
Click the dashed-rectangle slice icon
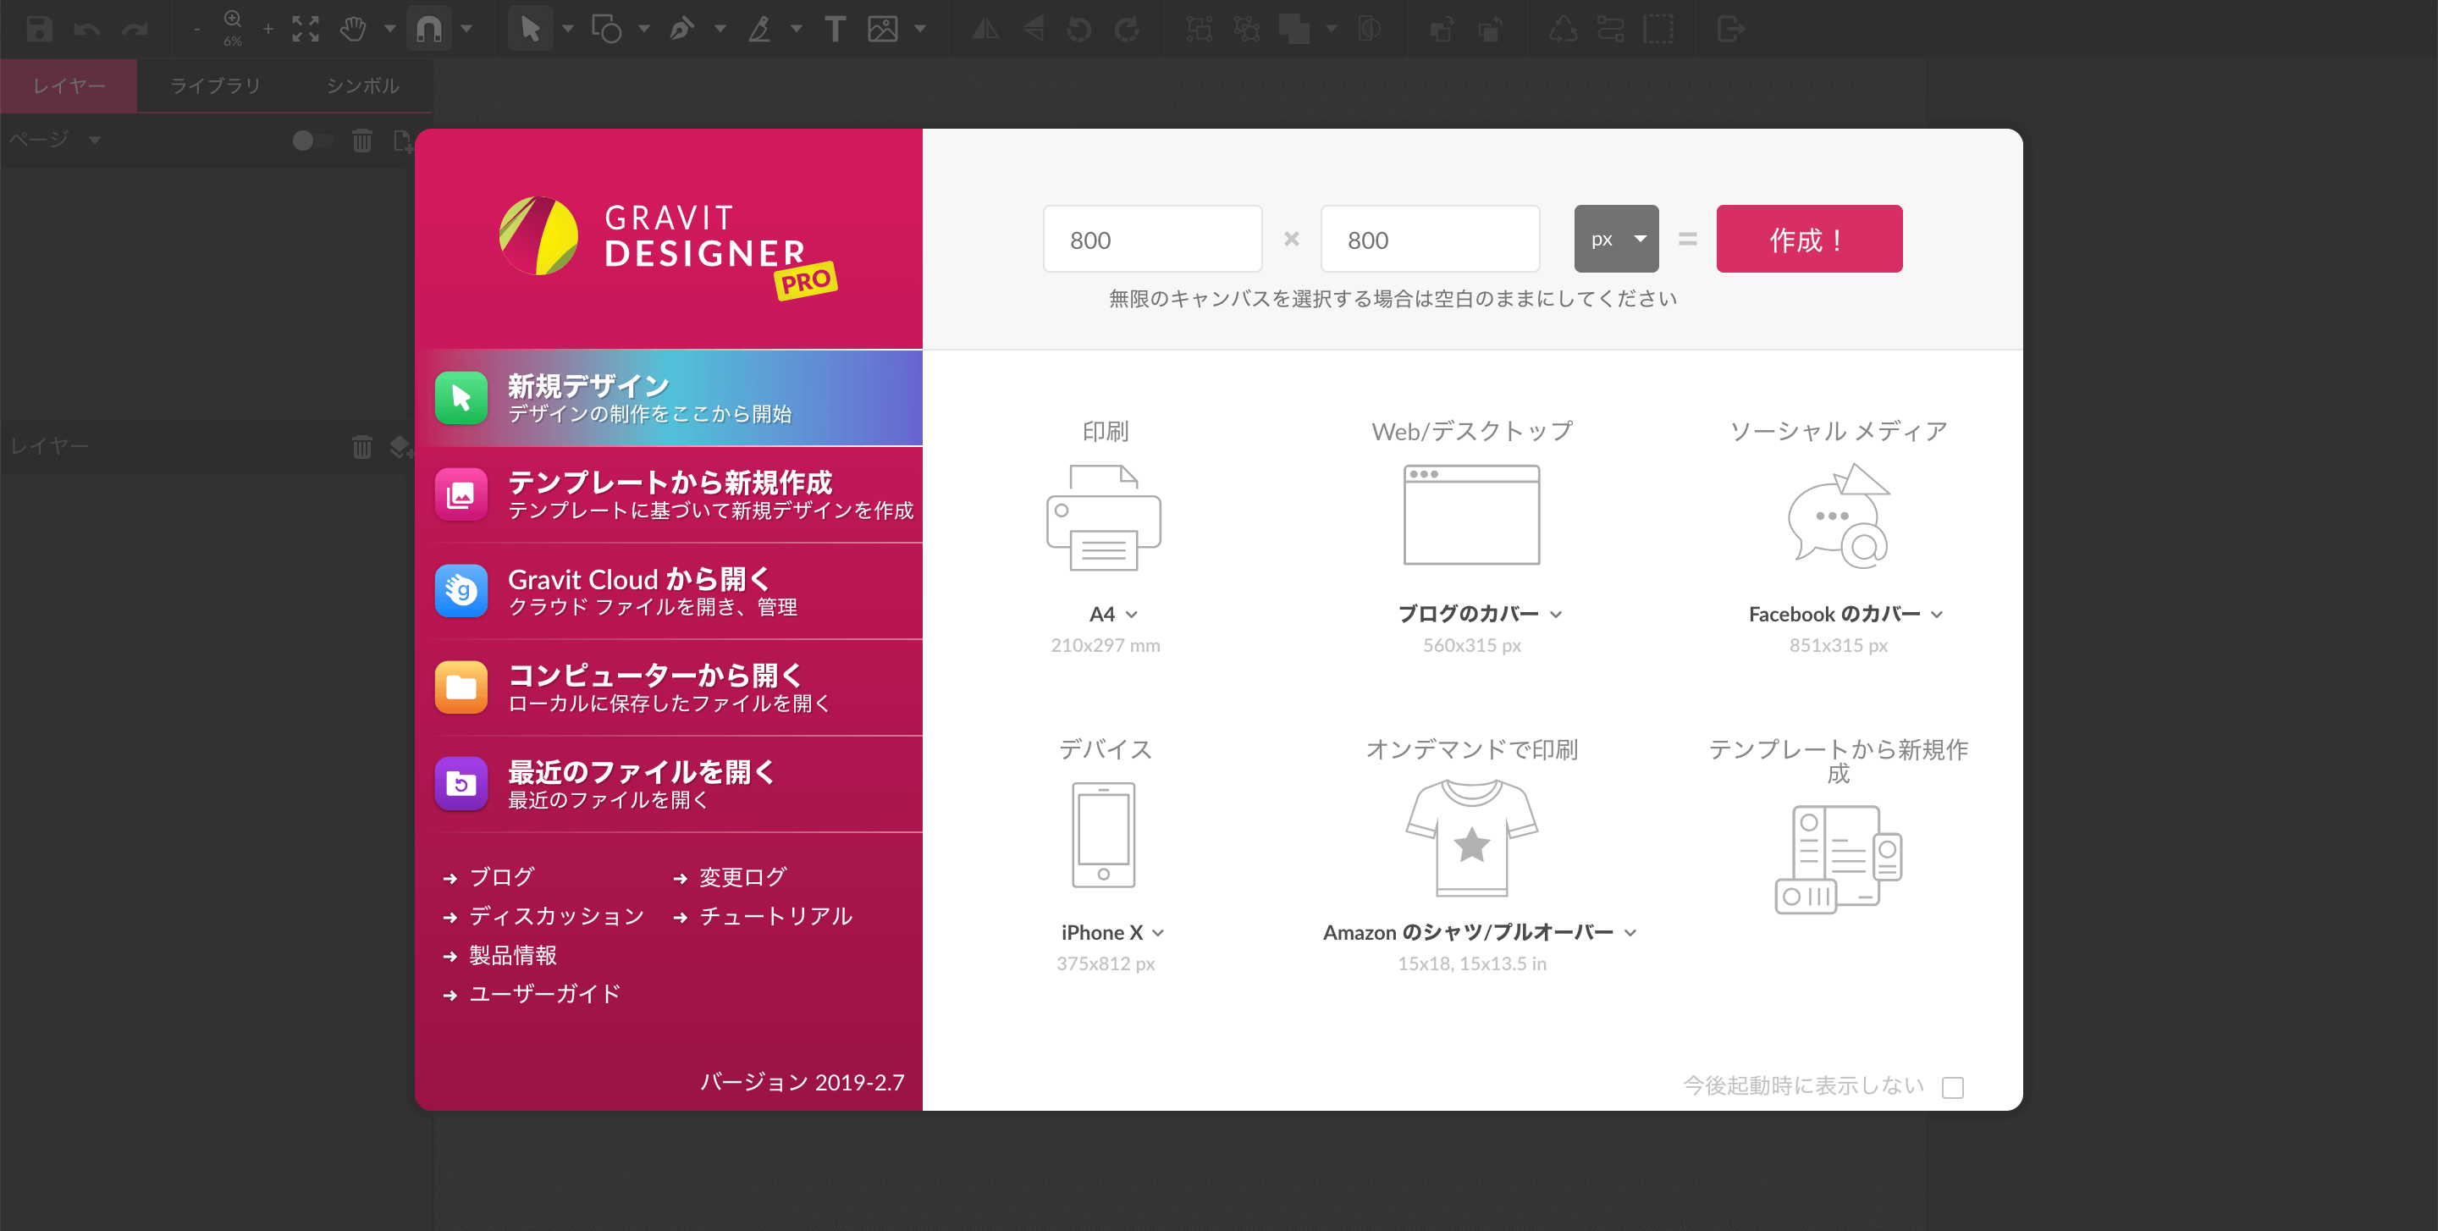pos(1659,30)
